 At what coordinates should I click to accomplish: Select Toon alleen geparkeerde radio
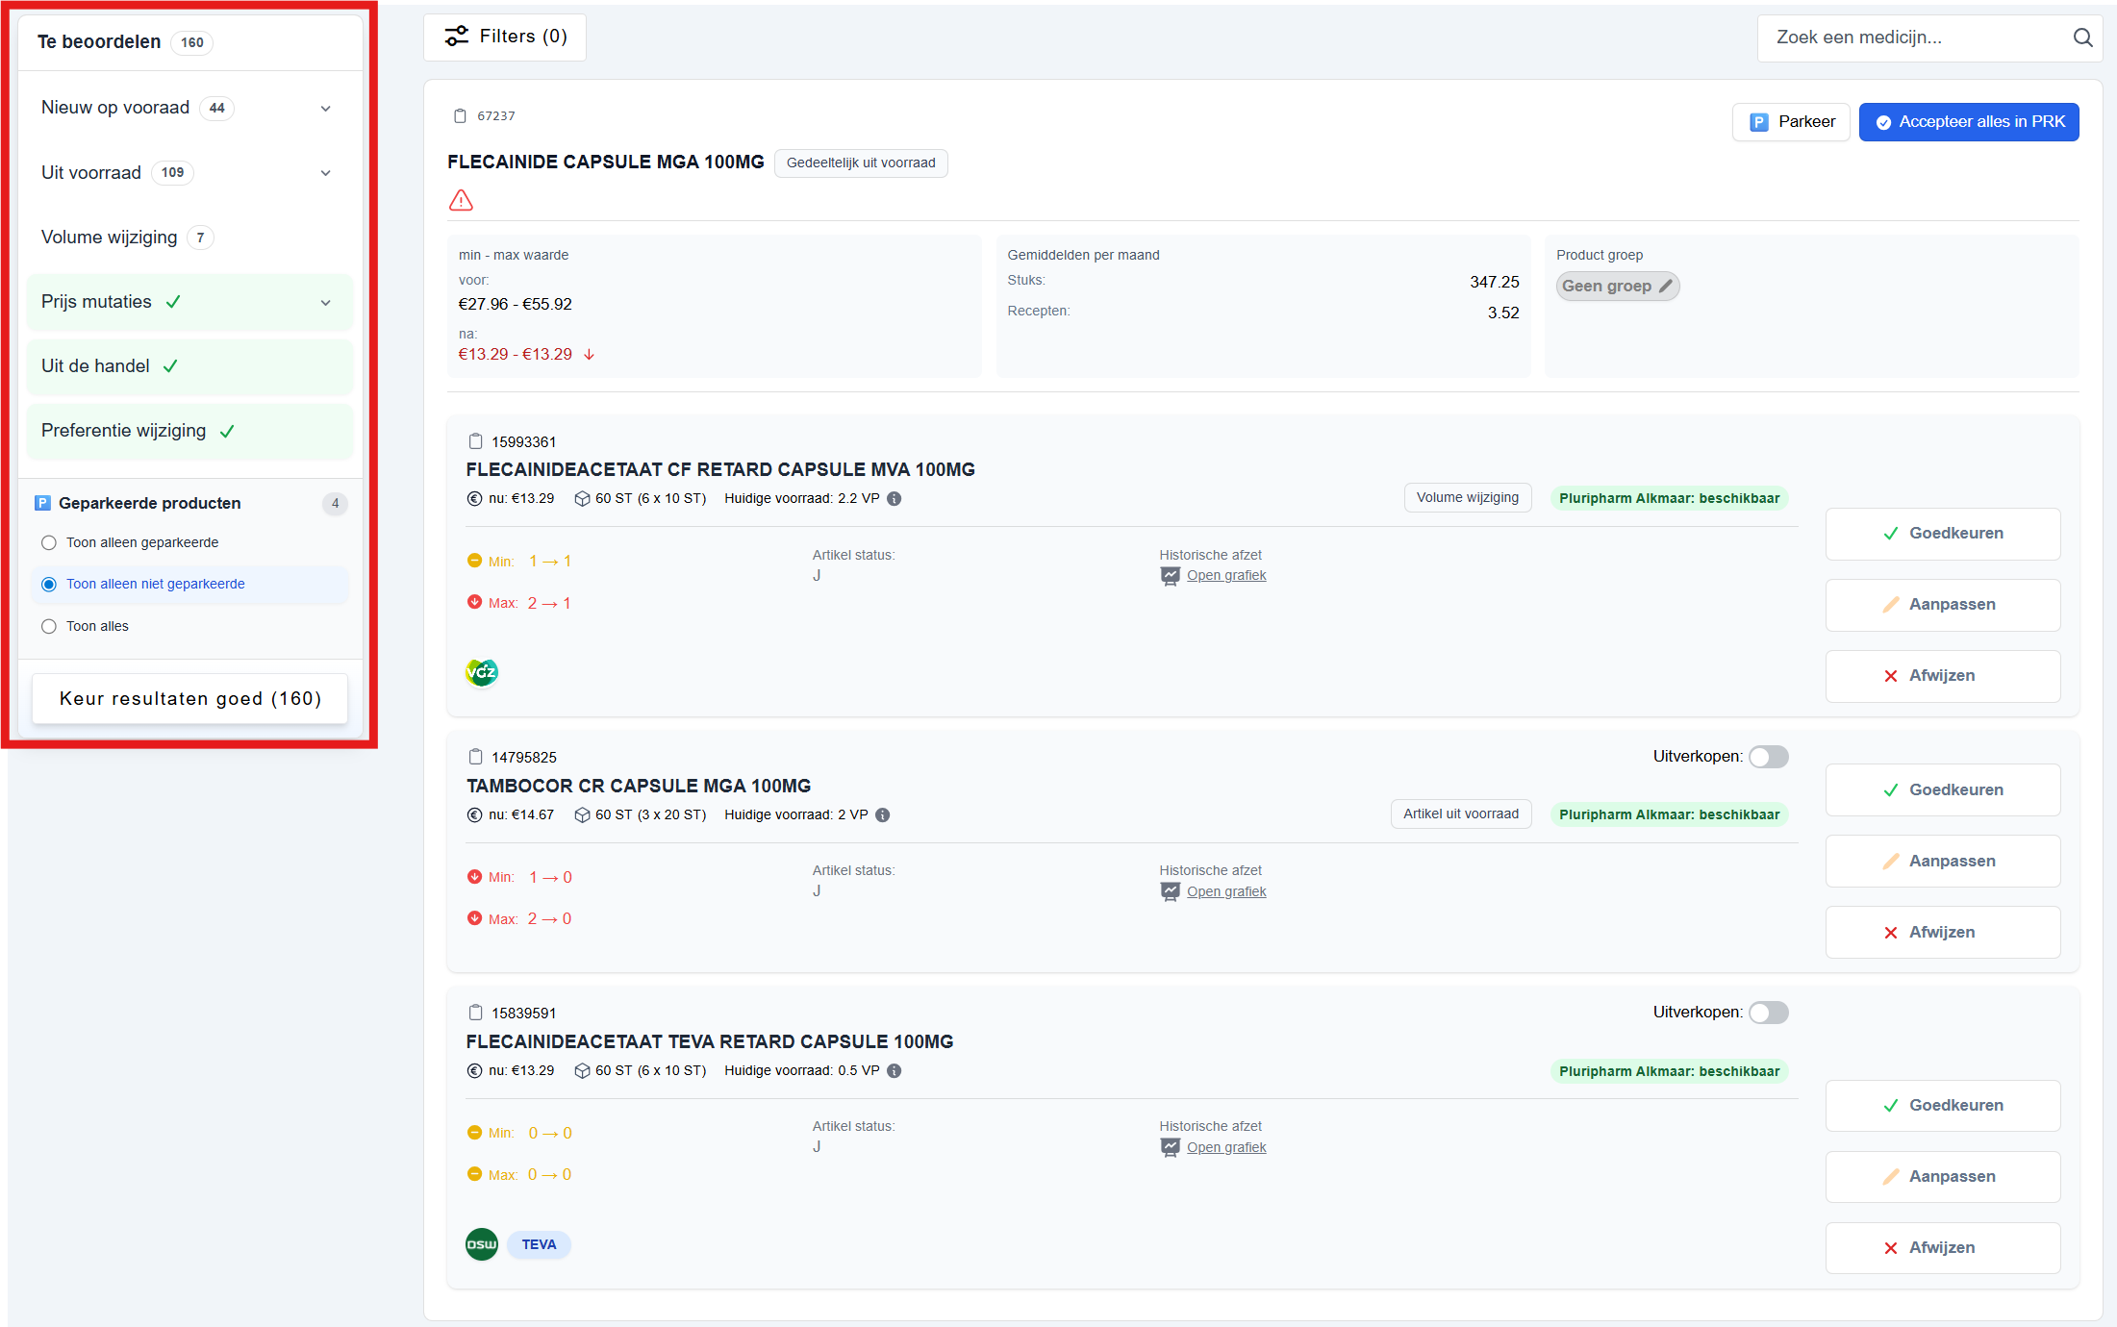click(x=49, y=542)
